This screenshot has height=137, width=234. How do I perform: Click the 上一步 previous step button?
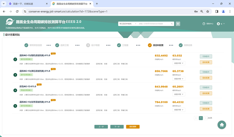[101, 127]
